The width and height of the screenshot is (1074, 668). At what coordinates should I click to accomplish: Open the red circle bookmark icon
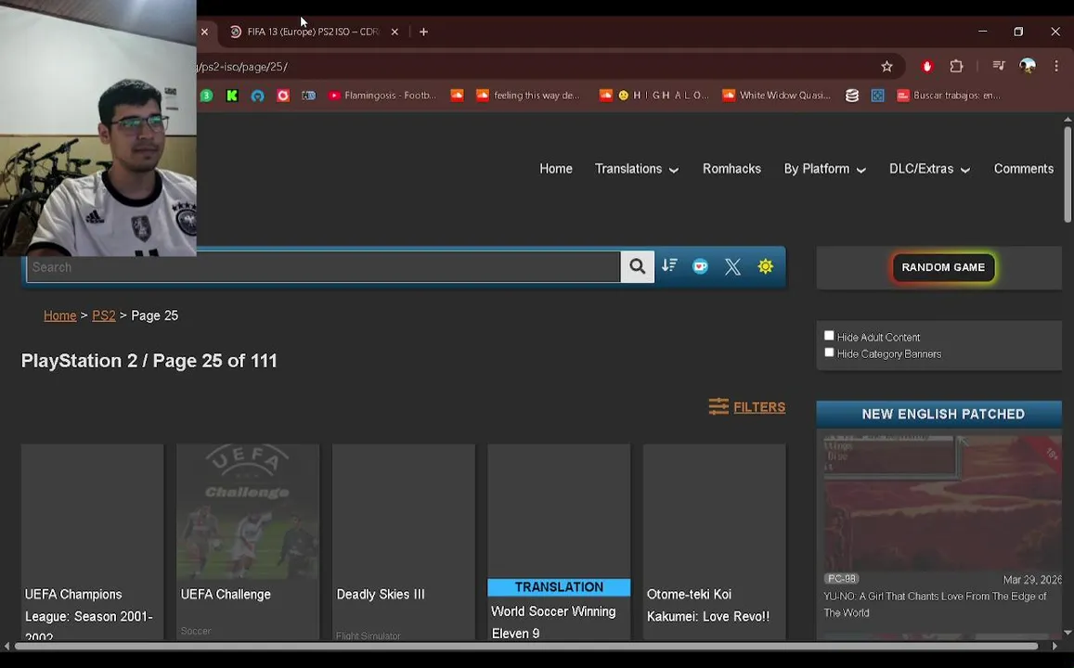tap(283, 96)
